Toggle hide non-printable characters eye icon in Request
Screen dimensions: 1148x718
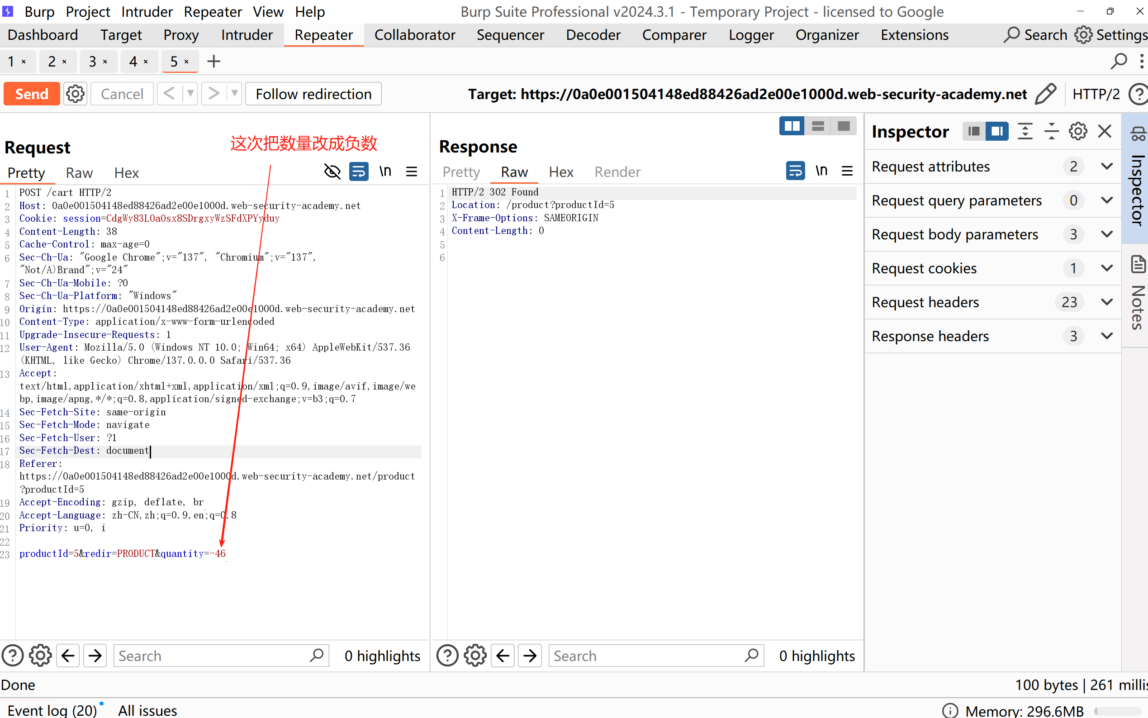332,171
